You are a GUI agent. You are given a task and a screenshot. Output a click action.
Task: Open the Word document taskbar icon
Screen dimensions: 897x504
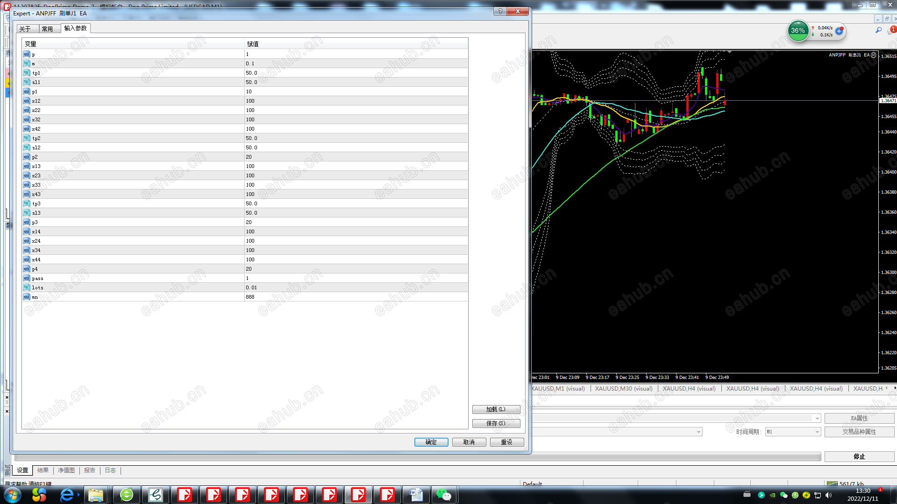(x=415, y=495)
